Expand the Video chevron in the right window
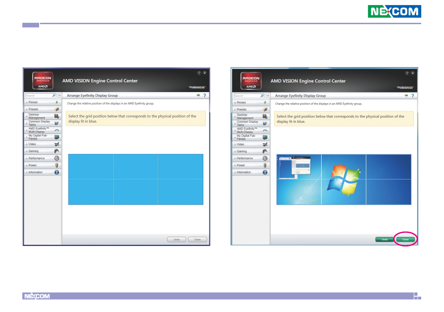 point(235,145)
